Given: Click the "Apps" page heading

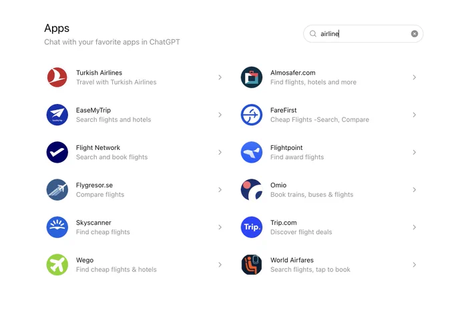Looking at the screenshot, I should click(57, 29).
